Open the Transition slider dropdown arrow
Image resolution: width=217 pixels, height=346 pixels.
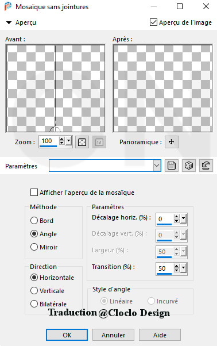coord(183,268)
